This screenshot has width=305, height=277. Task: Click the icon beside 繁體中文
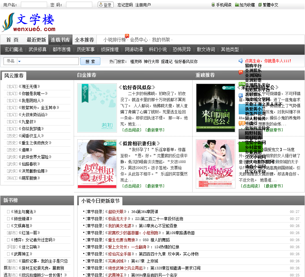(260, 5)
